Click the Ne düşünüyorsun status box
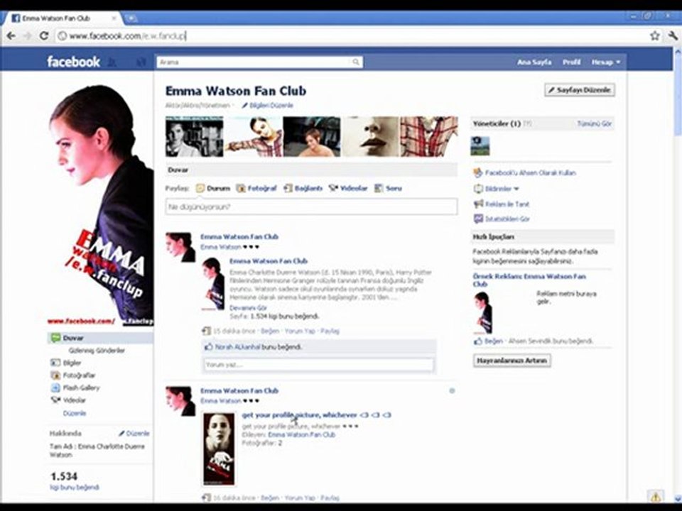Viewport: 682px width, 511px height. (311, 207)
